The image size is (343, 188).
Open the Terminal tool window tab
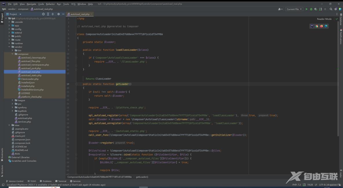point(61,181)
